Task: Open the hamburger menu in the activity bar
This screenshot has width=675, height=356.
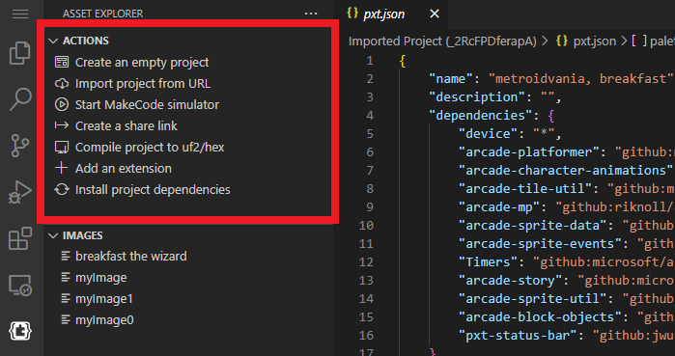Action: pyautogui.click(x=20, y=14)
